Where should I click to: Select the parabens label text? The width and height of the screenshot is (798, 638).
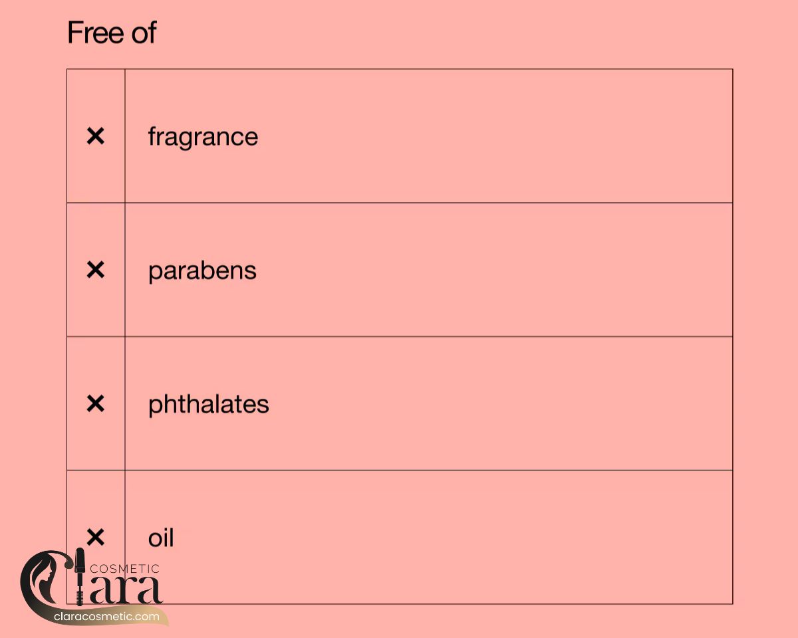click(202, 271)
